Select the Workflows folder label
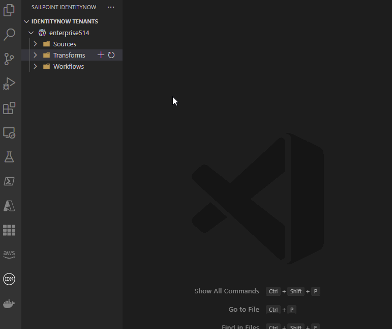 pos(69,66)
